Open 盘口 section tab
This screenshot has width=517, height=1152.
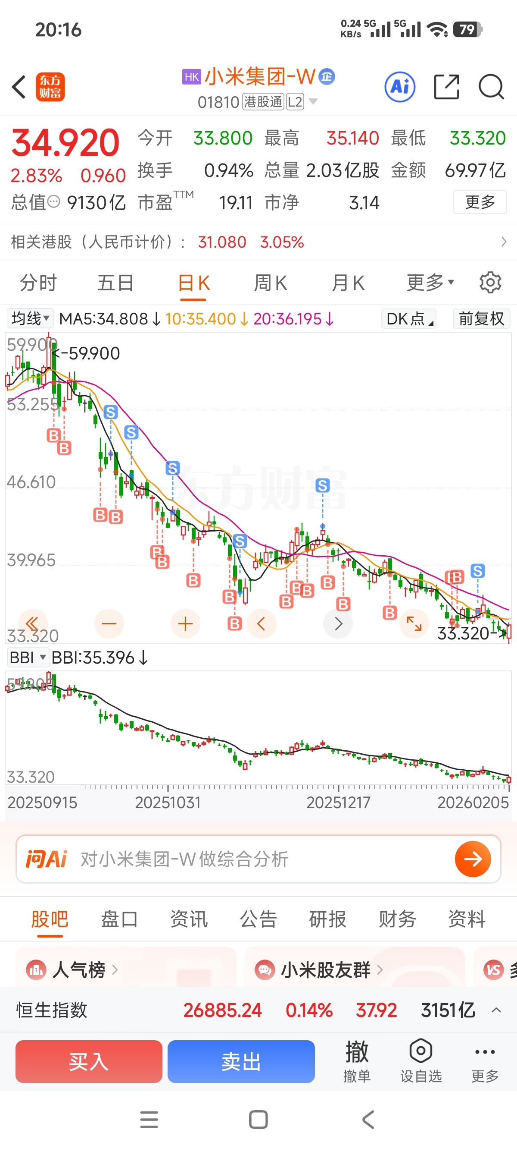tap(119, 919)
